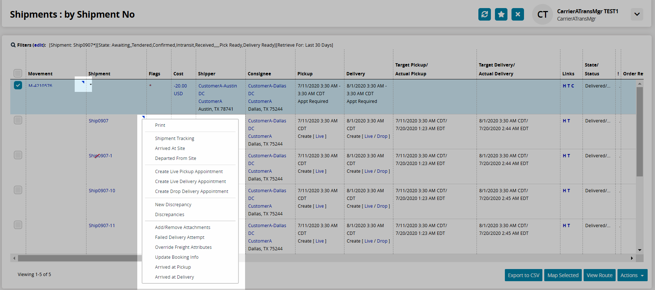Open the Ship0907-11 shipment link

point(102,226)
